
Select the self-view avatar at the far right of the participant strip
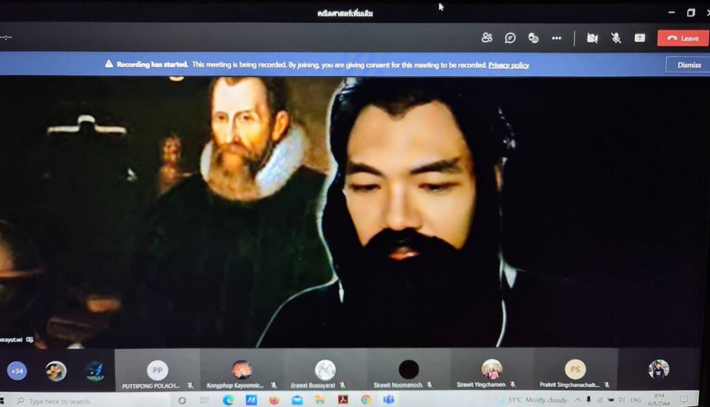(659, 369)
